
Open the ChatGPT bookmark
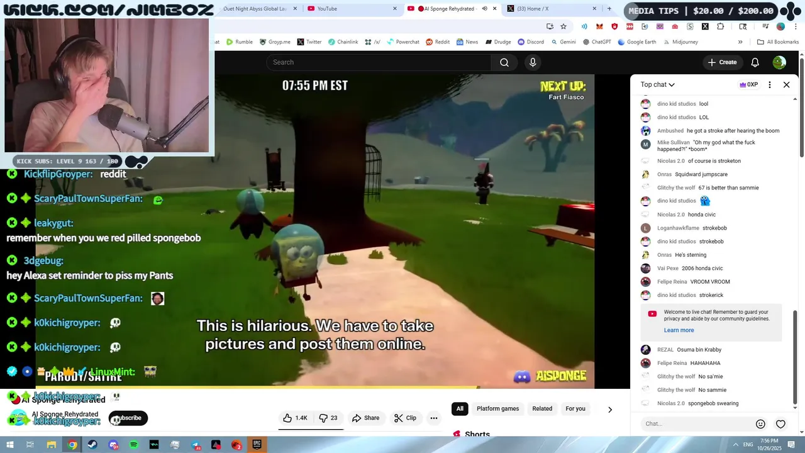tap(596, 42)
